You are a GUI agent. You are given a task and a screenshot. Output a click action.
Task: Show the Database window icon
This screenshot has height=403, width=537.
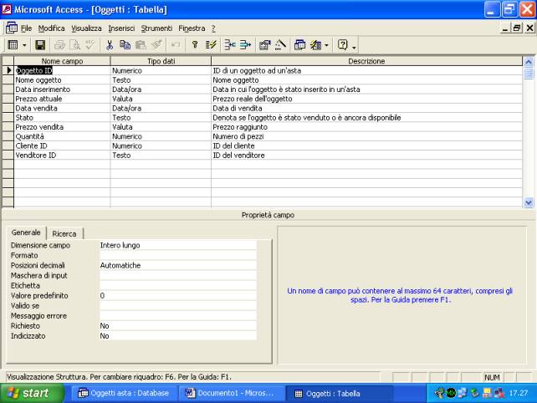(x=299, y=45)
